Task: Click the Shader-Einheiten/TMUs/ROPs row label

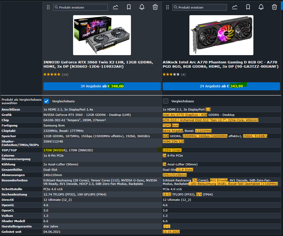Action: pos(20,143)
